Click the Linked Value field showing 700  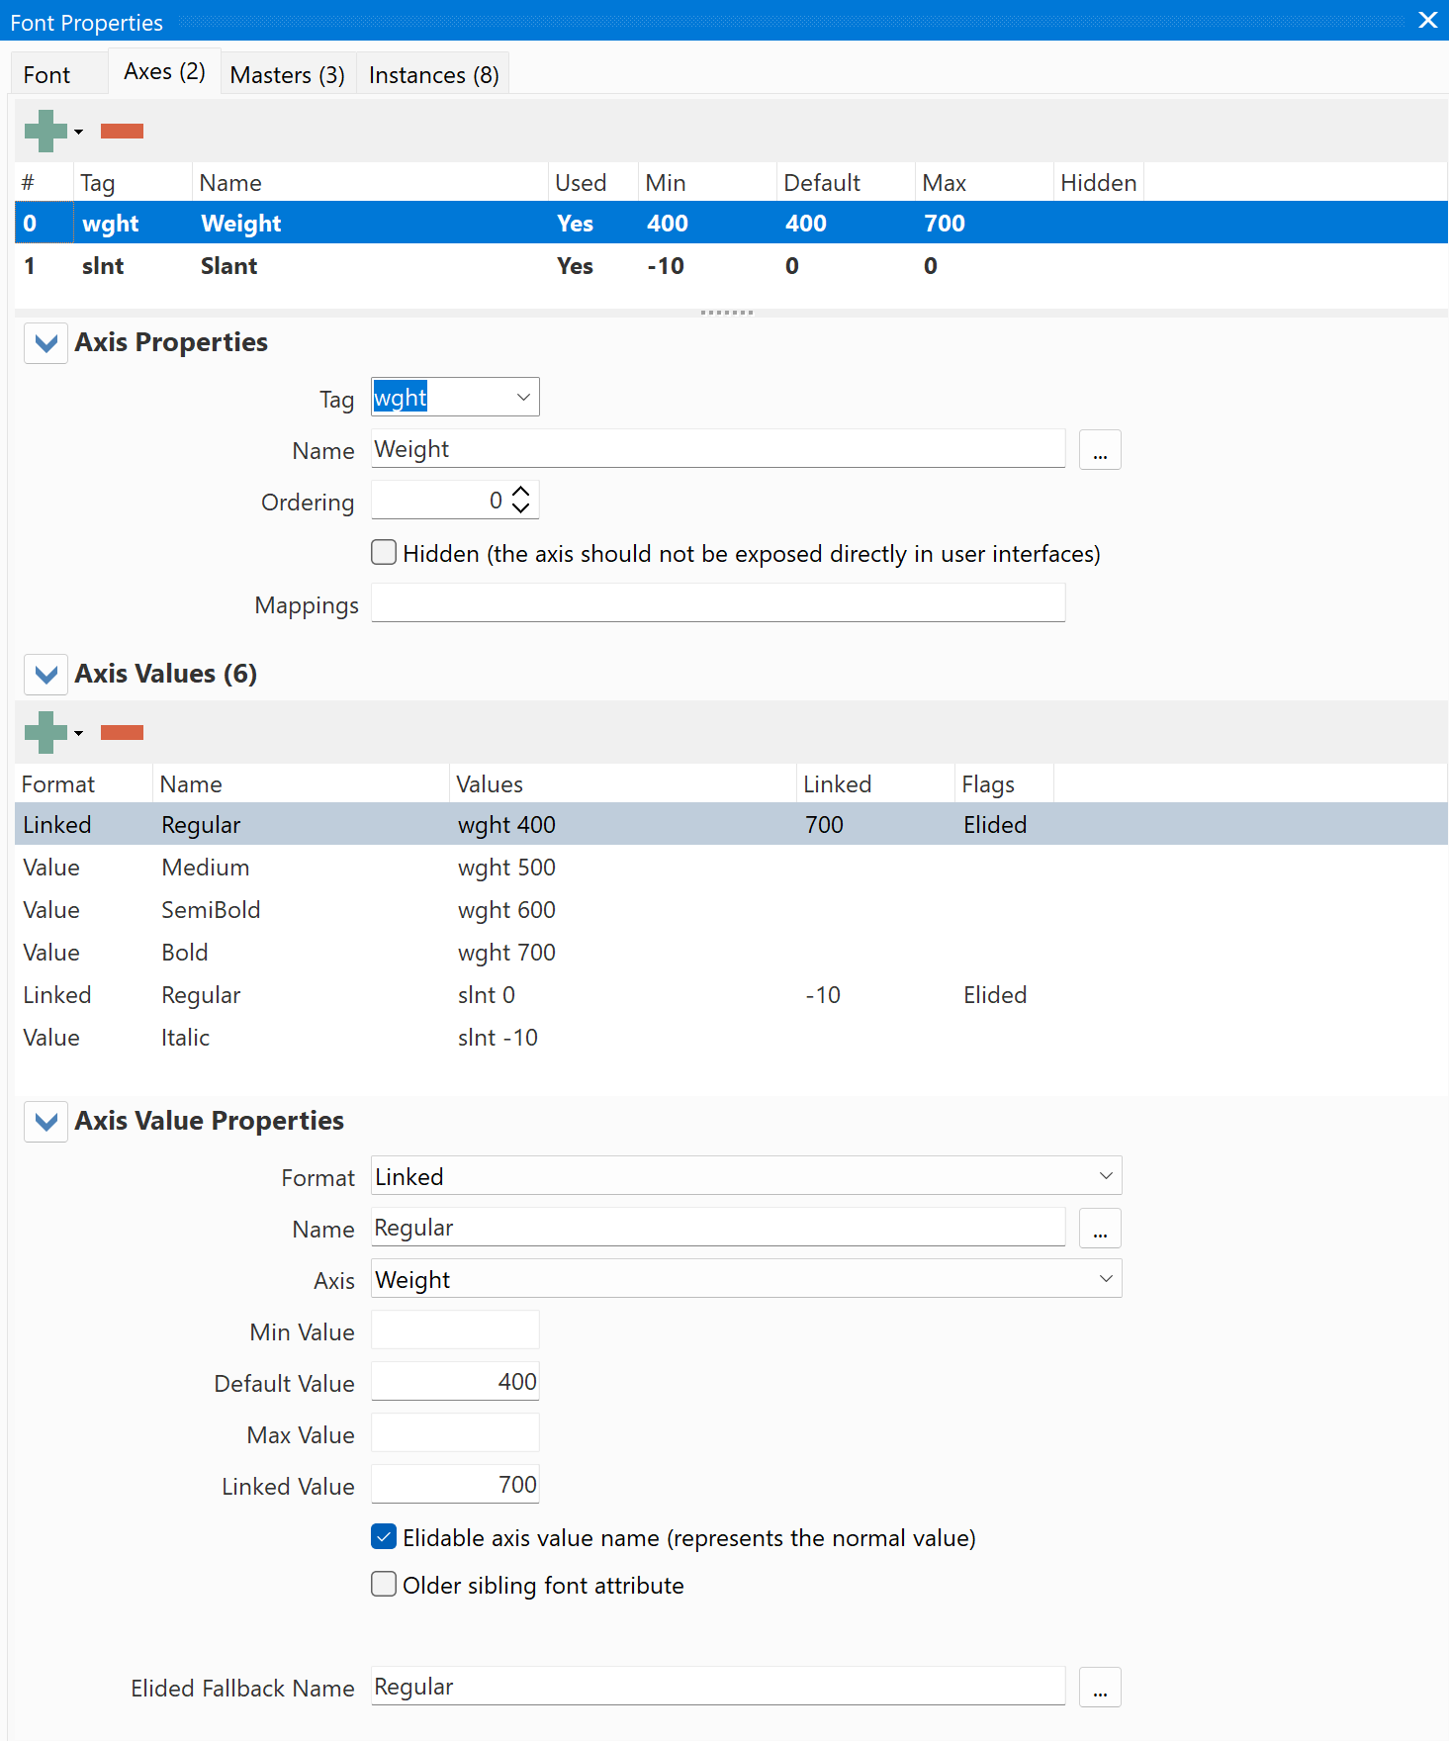pos(455,1485)
